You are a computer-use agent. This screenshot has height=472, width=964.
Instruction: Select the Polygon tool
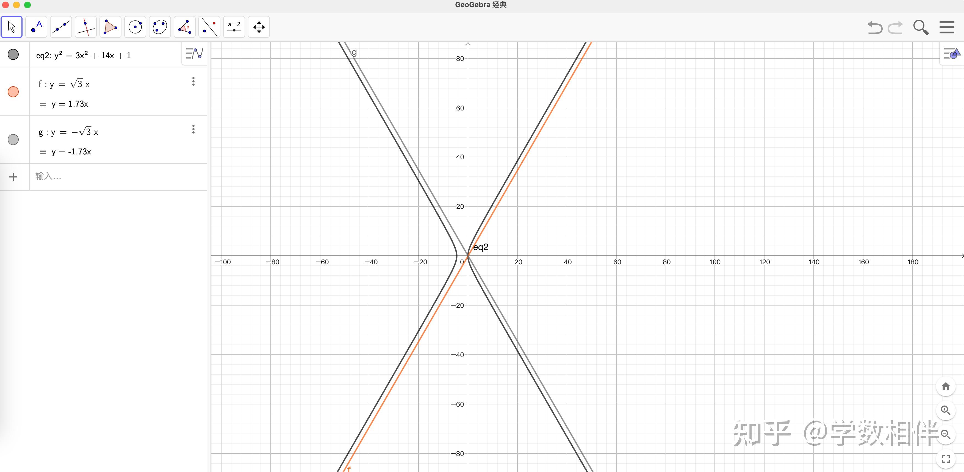pos(110,27)
